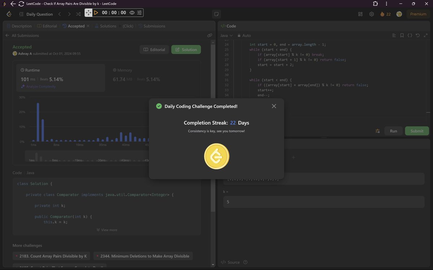Open the notes icon in top bar
Screen dimensions: 433x270
(x=216, y=14)
